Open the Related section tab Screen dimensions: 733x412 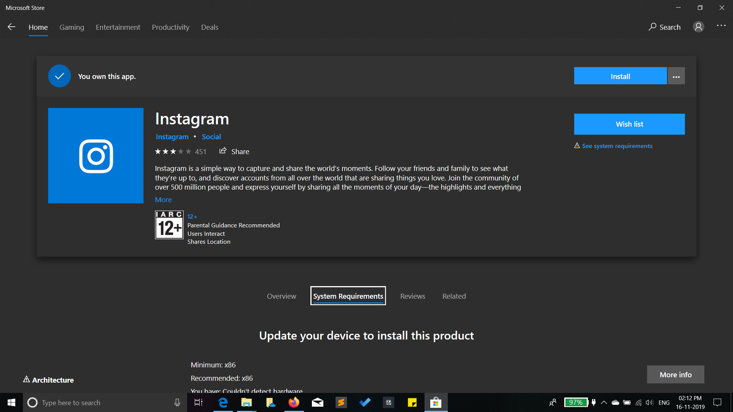[454, 296]
